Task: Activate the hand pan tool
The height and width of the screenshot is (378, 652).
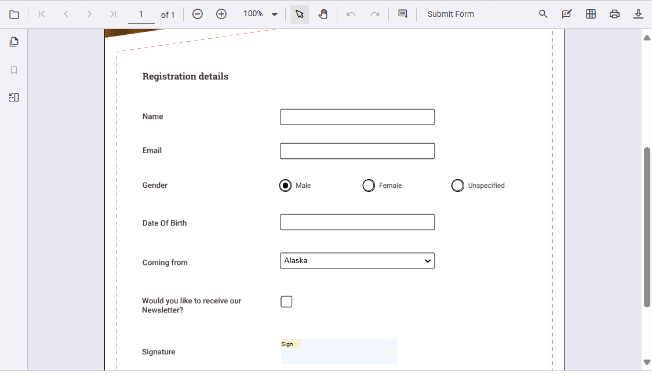Action: [x=323, y=14]
